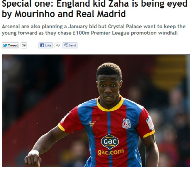Click the GAC logo on the shirt

pos(110,141)
